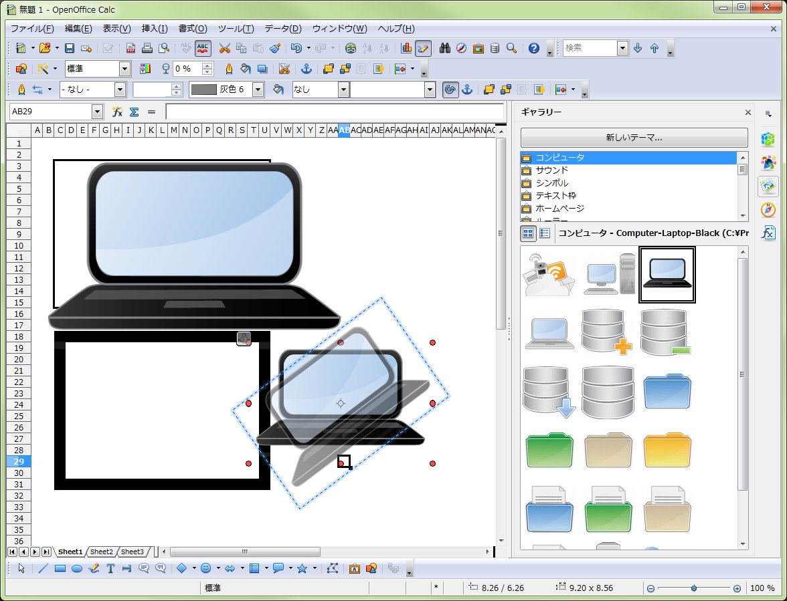Image resolution: width=787 pixels, height=601 pixels.
Task: Switch gallery to icon view
Action: 528,233
